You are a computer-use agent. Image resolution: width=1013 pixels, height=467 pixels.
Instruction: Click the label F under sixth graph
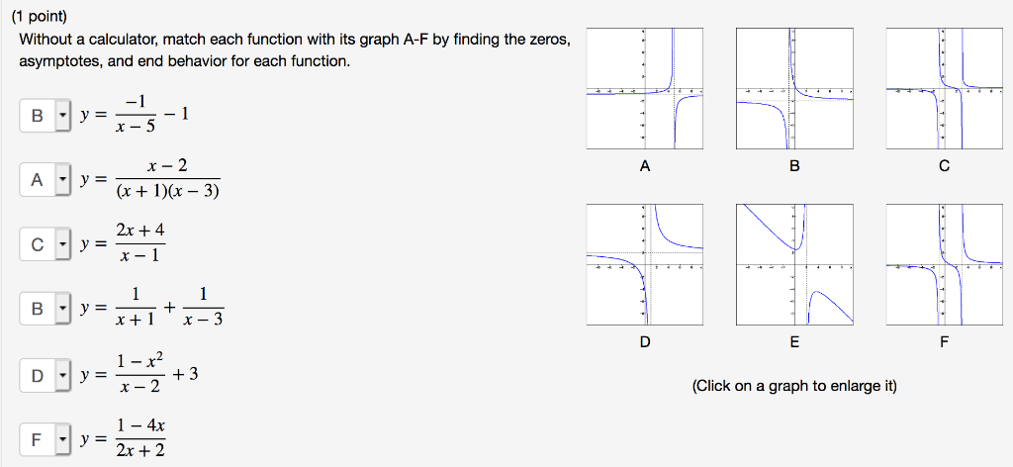tap(945, 342)
